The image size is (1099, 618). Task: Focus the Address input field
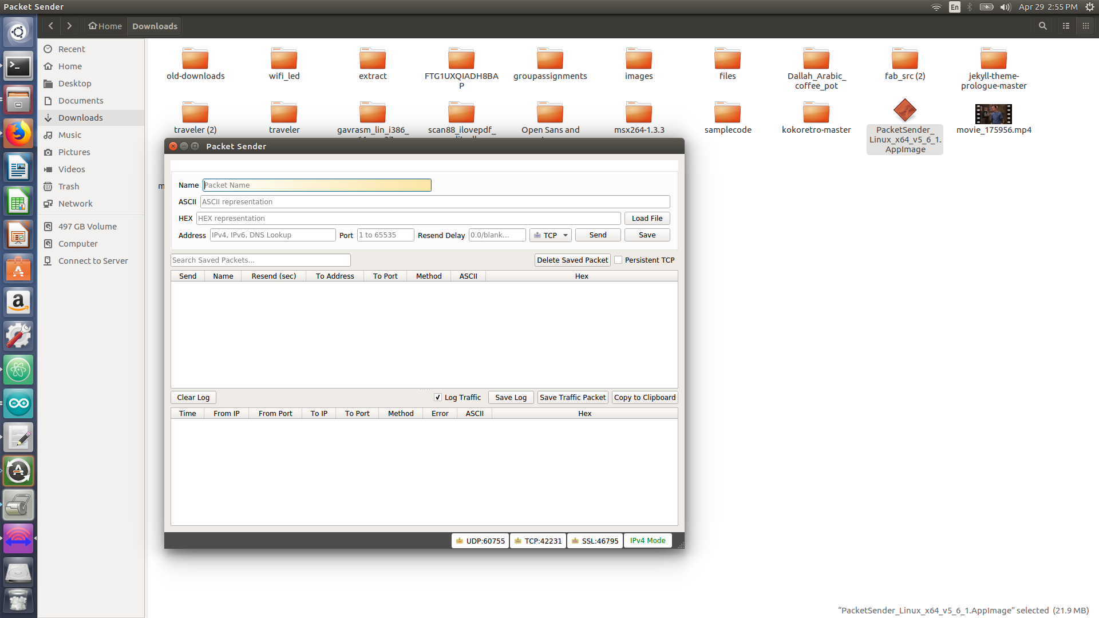click(x=272, y=235)
